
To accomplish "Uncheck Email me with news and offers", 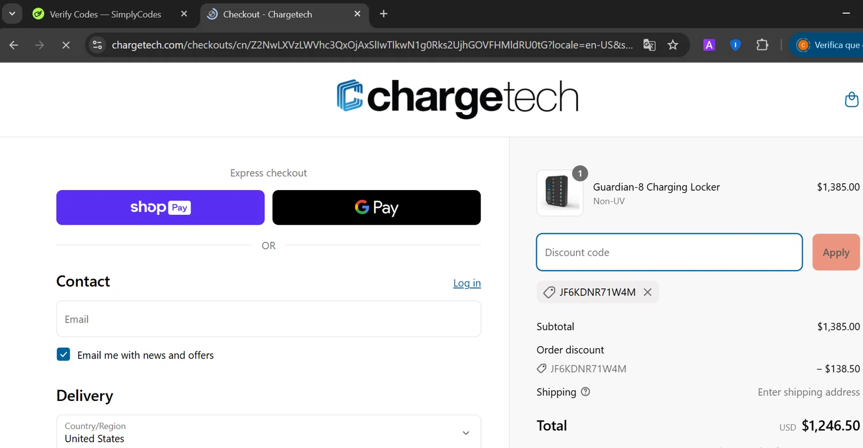I will (63, 354).
